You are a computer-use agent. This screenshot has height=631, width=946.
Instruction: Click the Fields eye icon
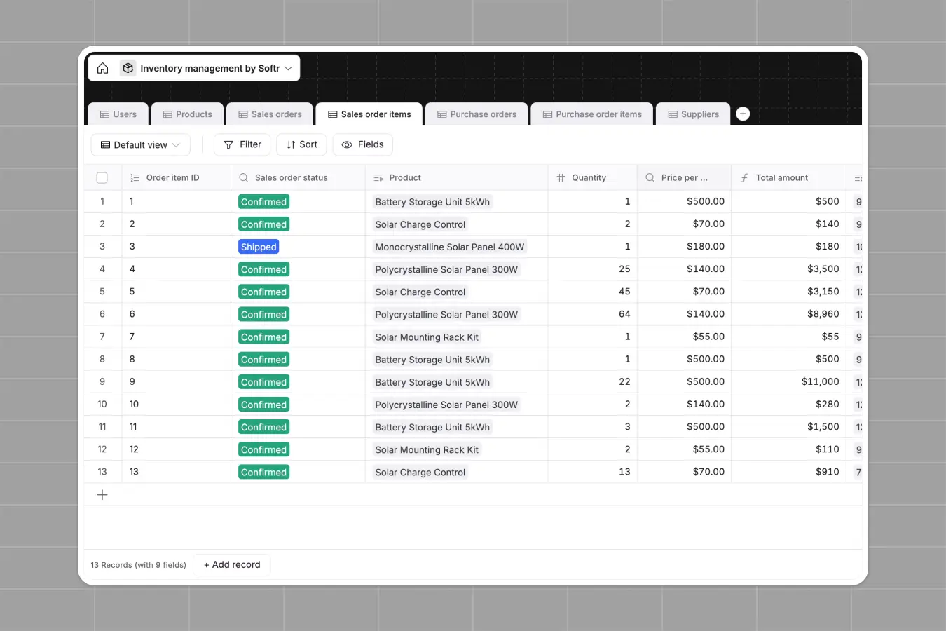point(346,144)
